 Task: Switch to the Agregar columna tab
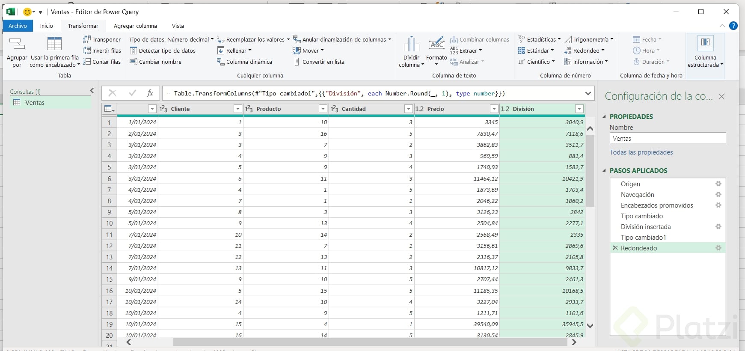click(x=135, y=26)
